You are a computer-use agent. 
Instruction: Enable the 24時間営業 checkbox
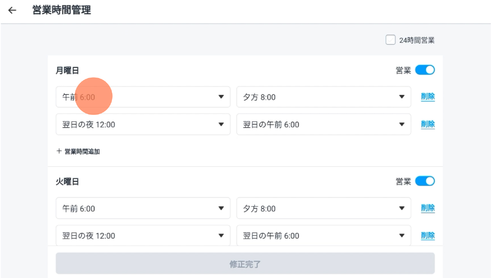390,40
